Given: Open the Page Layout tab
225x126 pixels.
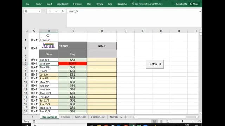Looking at the screenshot, I should click(x=63, y=4).
